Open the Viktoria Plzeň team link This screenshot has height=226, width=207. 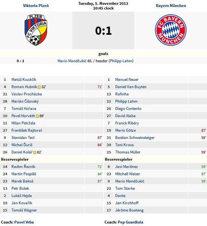click(36, 6)
